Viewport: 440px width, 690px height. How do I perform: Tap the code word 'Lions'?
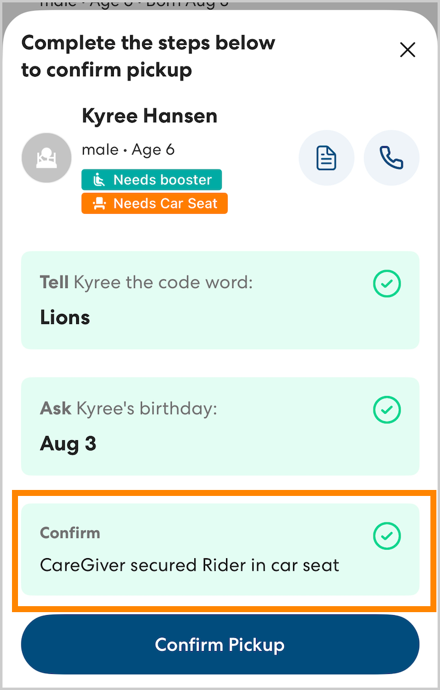65,317
